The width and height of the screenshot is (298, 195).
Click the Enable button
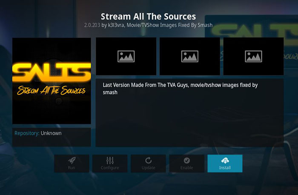point(186,163)
